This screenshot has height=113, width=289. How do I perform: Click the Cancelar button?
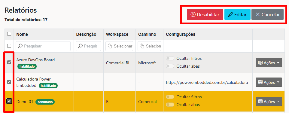pos(267,14)
